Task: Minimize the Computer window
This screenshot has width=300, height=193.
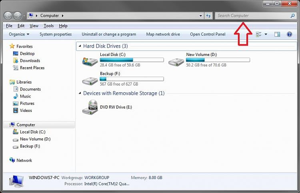Action: 268,4
